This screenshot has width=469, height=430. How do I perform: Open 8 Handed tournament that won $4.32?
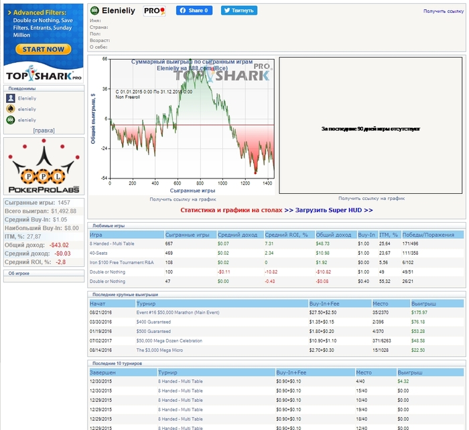pos(180,381)
